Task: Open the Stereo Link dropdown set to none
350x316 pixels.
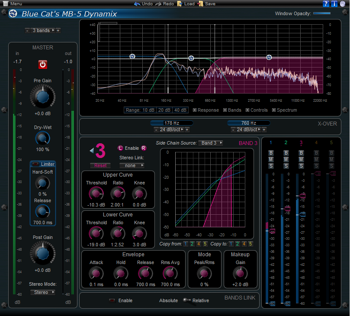Action: (132, 165)
